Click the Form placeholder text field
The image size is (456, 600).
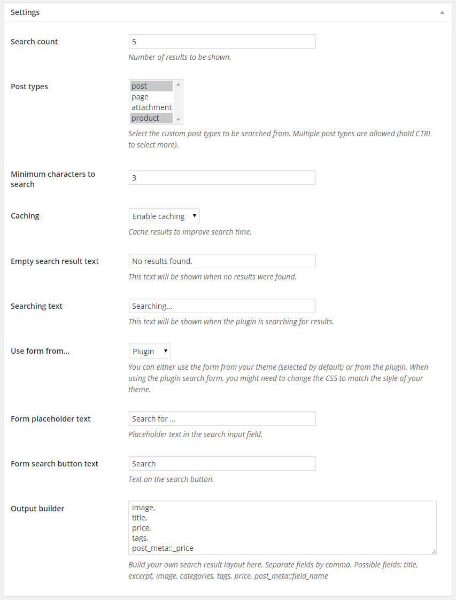coord(222,419)
